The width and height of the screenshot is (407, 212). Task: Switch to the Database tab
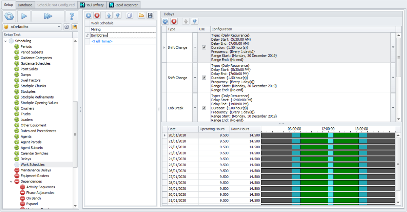tap(25, 5)
